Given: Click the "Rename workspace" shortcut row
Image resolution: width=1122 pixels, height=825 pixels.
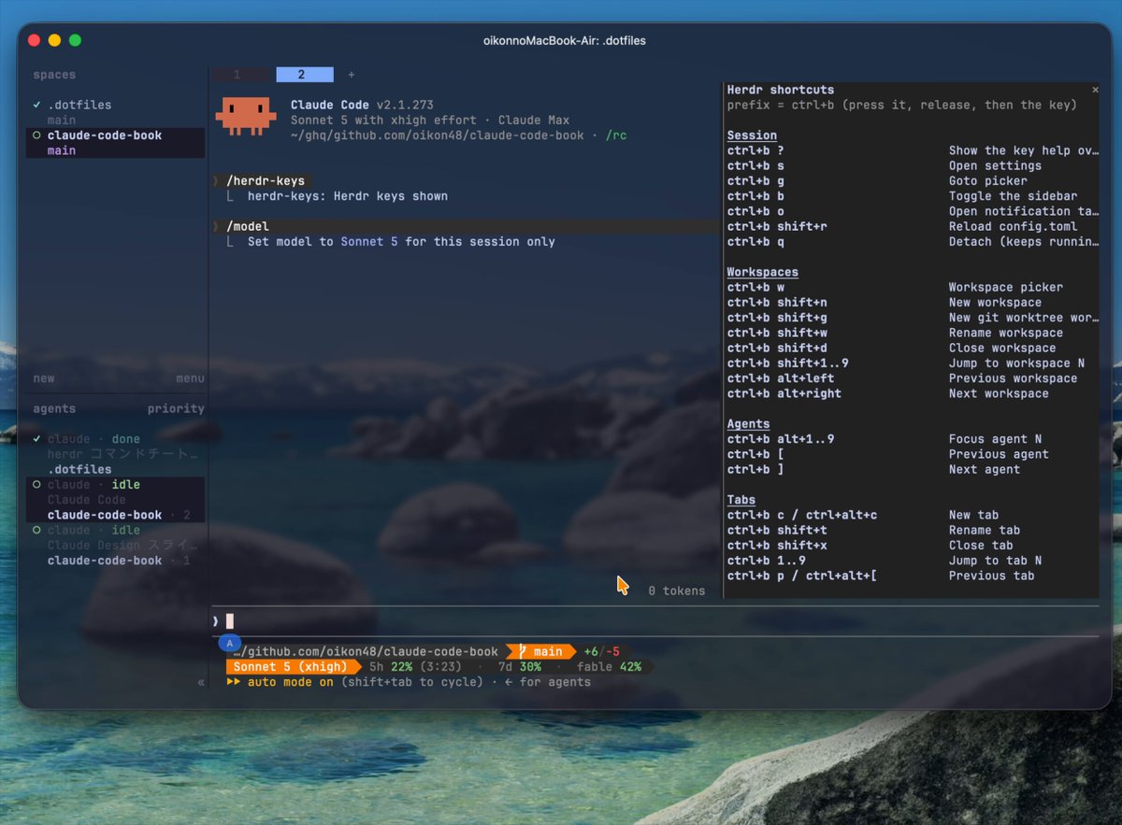Looking at the screenshot, I should click(x=913, y=333).
